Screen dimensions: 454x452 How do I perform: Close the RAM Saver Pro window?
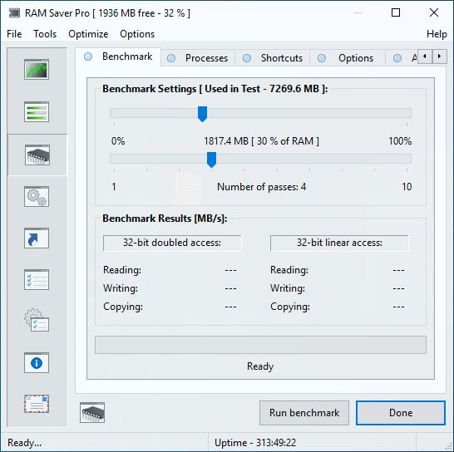click(434, 12)
